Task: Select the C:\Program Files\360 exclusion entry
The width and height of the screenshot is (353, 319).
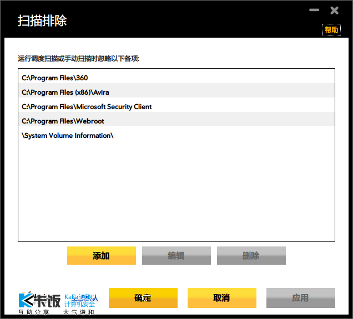Action: point(176,78)
